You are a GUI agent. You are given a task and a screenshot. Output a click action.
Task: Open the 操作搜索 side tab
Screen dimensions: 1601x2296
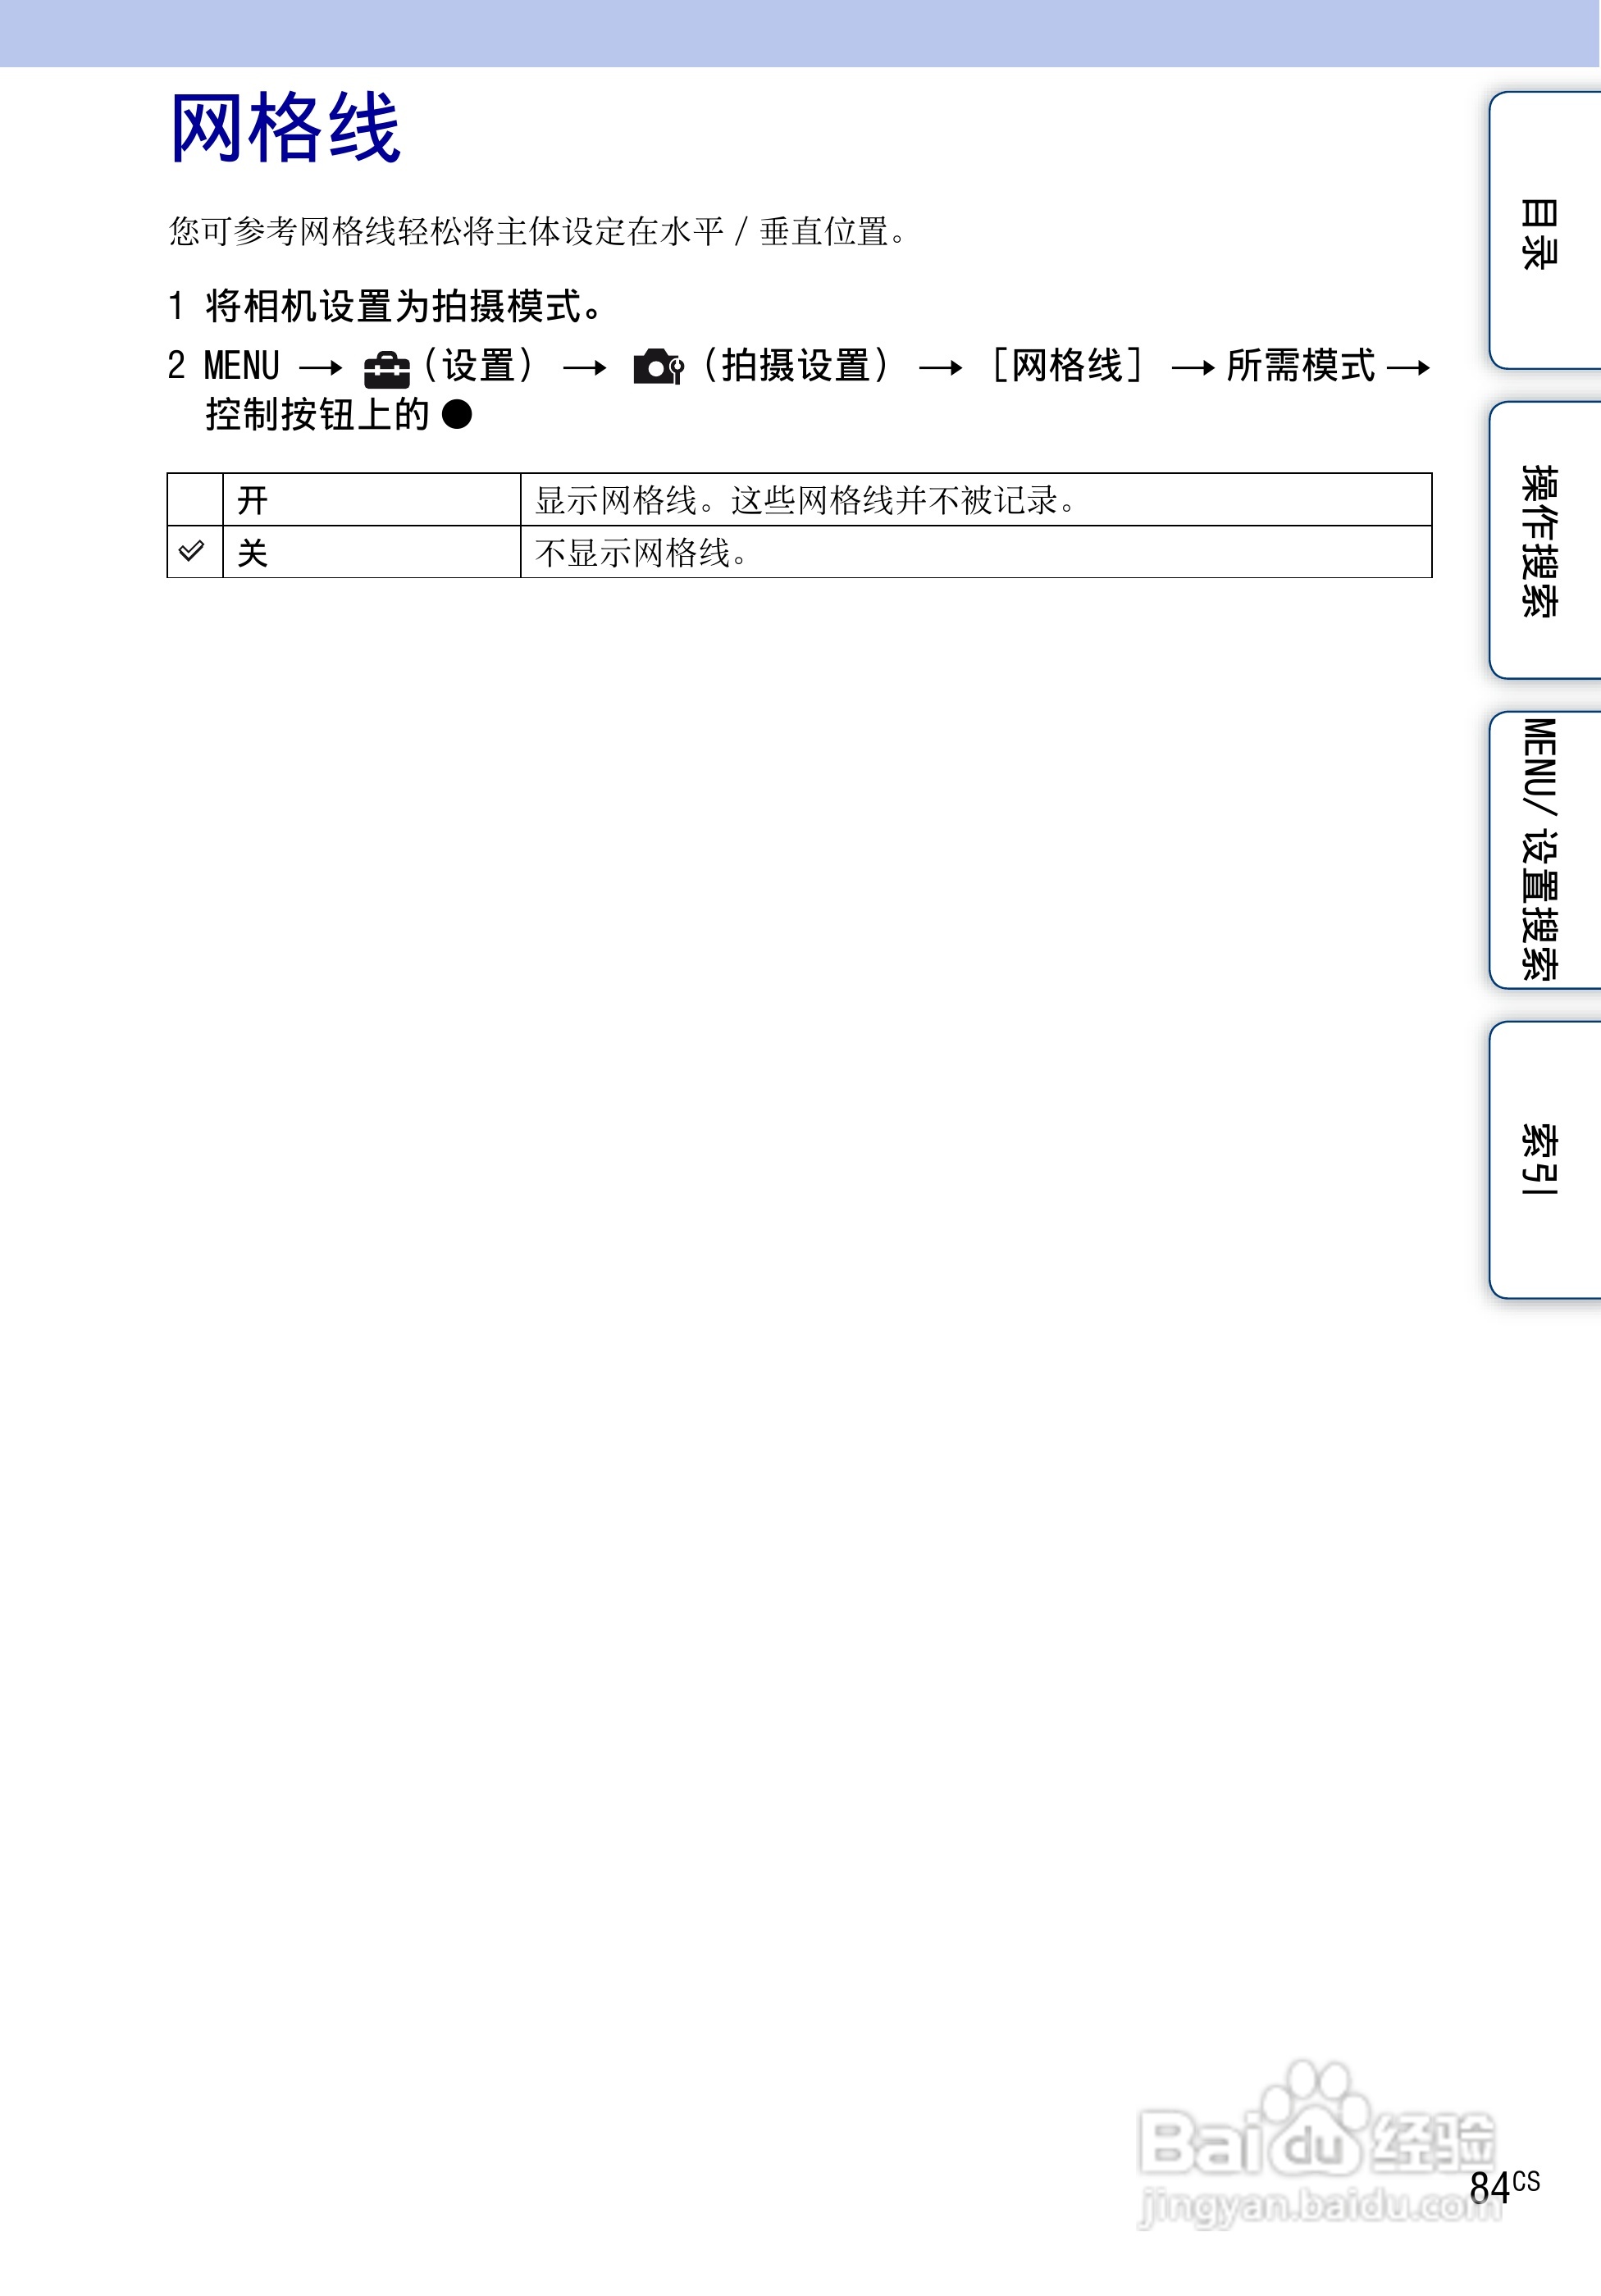pyautogui.click(x=1540, y=540)
